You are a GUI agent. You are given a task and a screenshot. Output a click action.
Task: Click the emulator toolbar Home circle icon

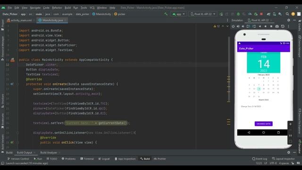coord(265,26)
